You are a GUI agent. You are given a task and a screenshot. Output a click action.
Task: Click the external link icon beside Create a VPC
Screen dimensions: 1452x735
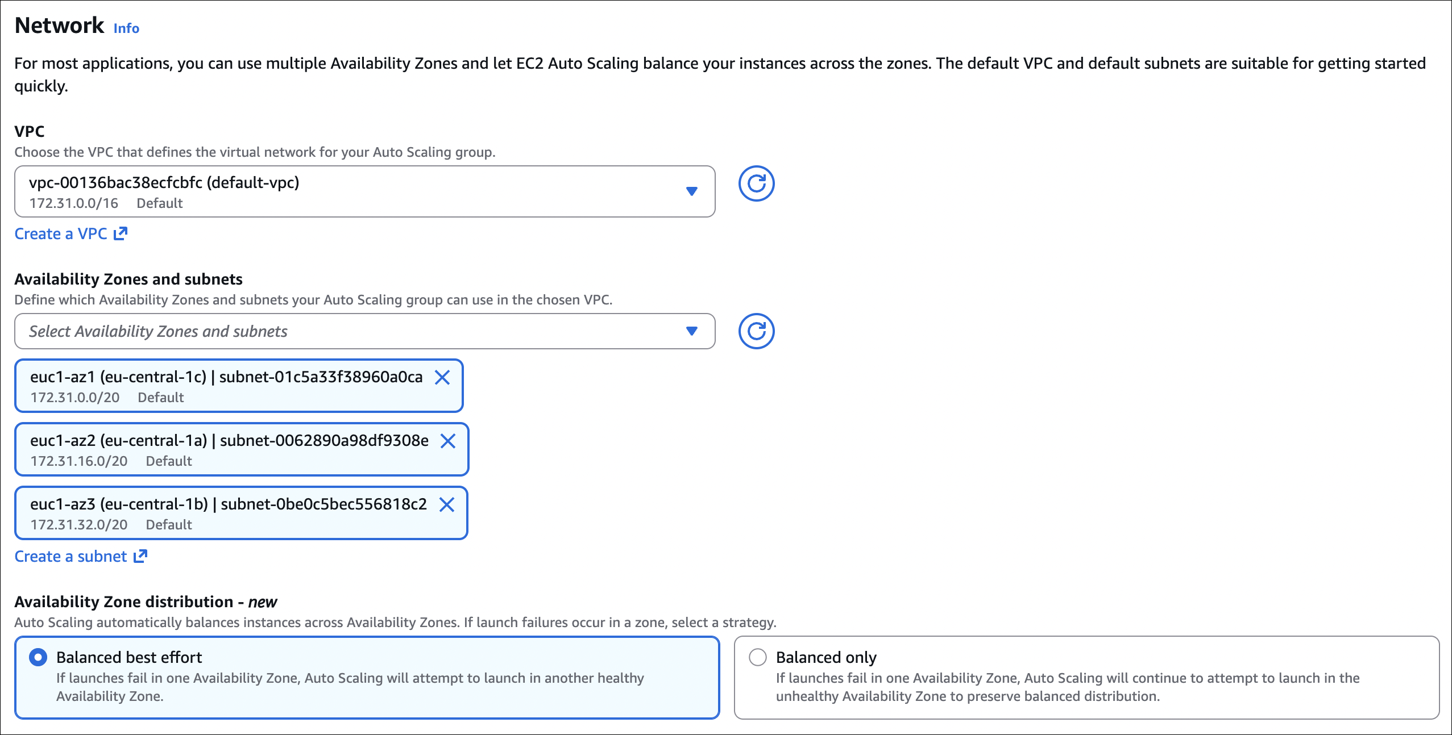[121, 233]
